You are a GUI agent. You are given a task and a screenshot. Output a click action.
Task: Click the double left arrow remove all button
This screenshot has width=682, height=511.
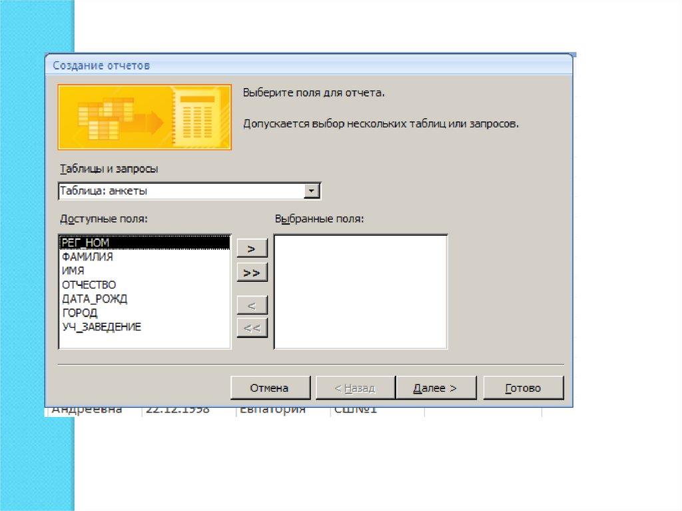pyautogui.click(x=252, y=328)
